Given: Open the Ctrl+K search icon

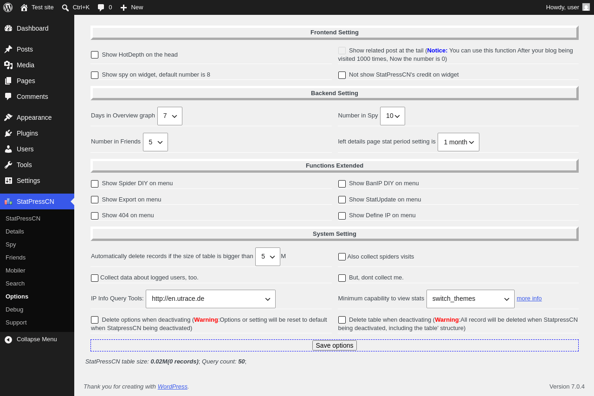Looking at the screenshot, I should [65, 7].
